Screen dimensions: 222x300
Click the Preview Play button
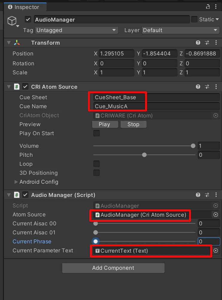click(105, 124)
